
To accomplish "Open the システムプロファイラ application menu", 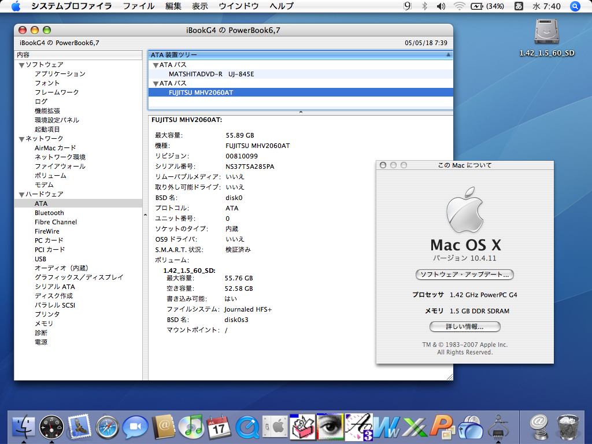I will [x=71, y=6].
